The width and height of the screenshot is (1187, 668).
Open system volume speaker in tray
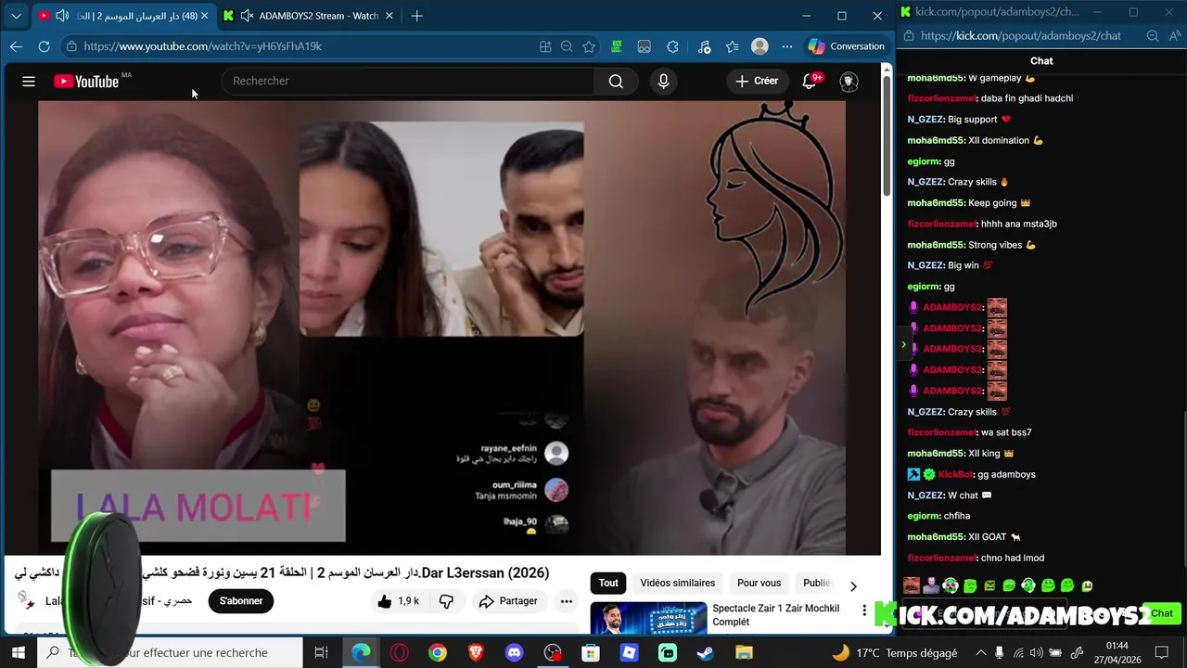pos(1037,652)
